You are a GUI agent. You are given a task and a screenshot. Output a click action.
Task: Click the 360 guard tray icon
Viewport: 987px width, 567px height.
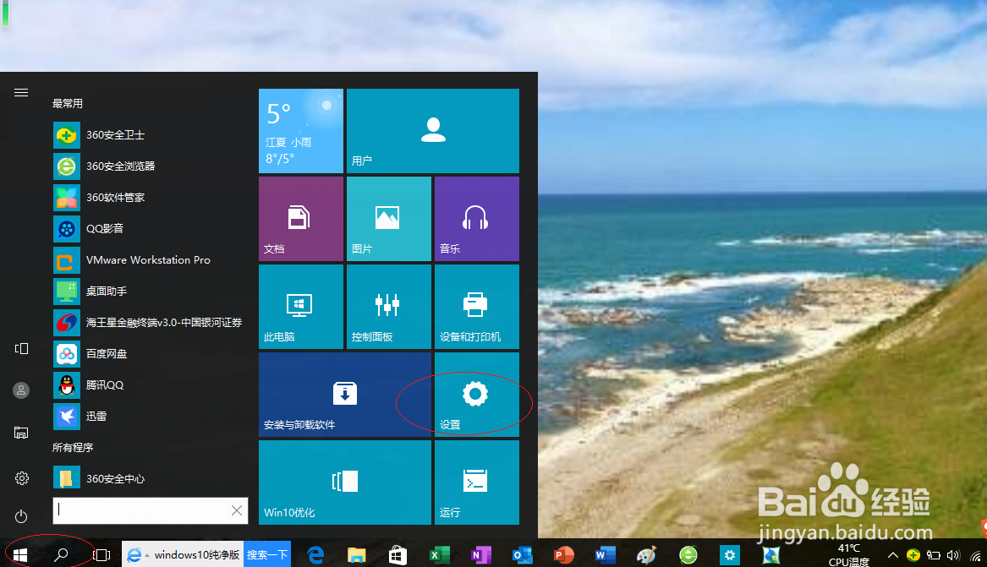pos(913,555)
